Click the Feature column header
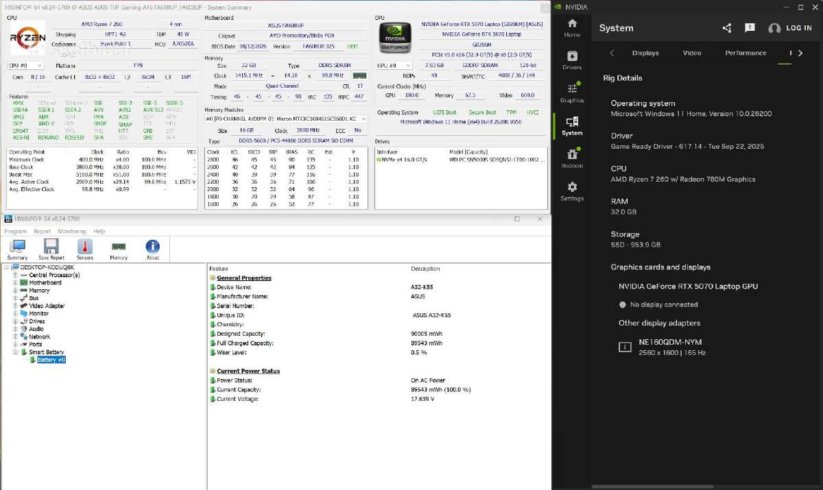823x490 pixels. pyautogui.click(x=219, y=269)
